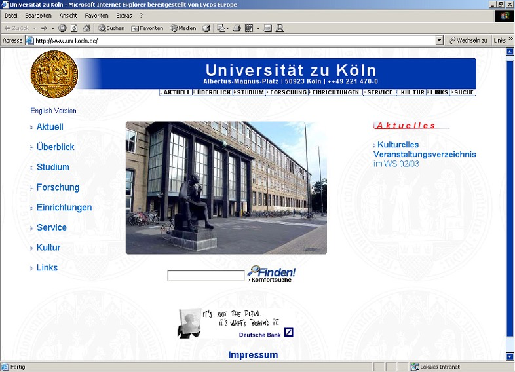
Task: Click the vertical scrollbar down arrow
Action: pyautogui.click(x=510, y=356)
